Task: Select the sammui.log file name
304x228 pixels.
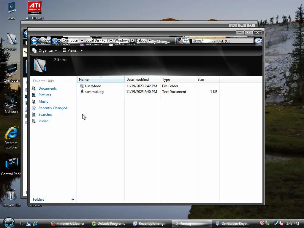Action: coord(94,92)
